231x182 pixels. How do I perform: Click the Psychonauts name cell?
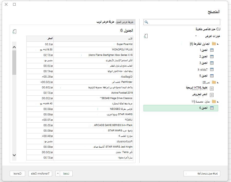[93, 141]
